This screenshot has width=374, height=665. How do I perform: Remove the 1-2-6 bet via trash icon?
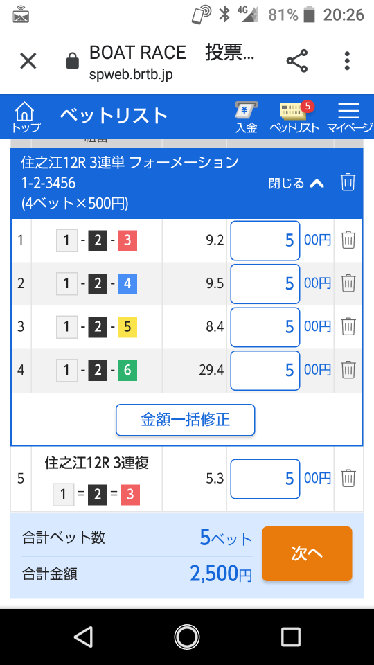(x=348, y=370)
